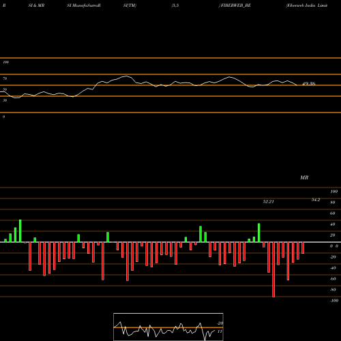Viewport: 341px width, 341px height.
Task: Click the tallest green bar near the left edge
Action: tap(20, 231)
